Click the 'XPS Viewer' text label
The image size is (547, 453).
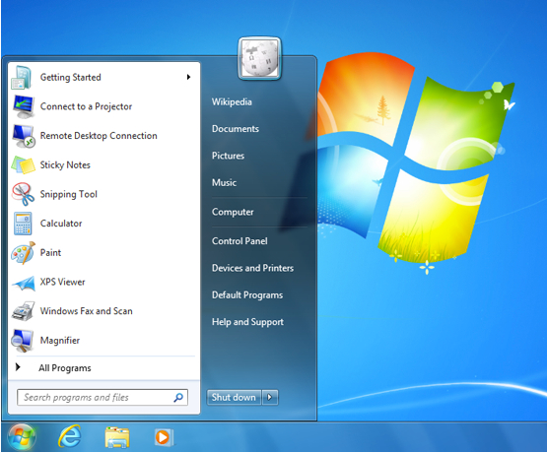(x=62, y=282)
